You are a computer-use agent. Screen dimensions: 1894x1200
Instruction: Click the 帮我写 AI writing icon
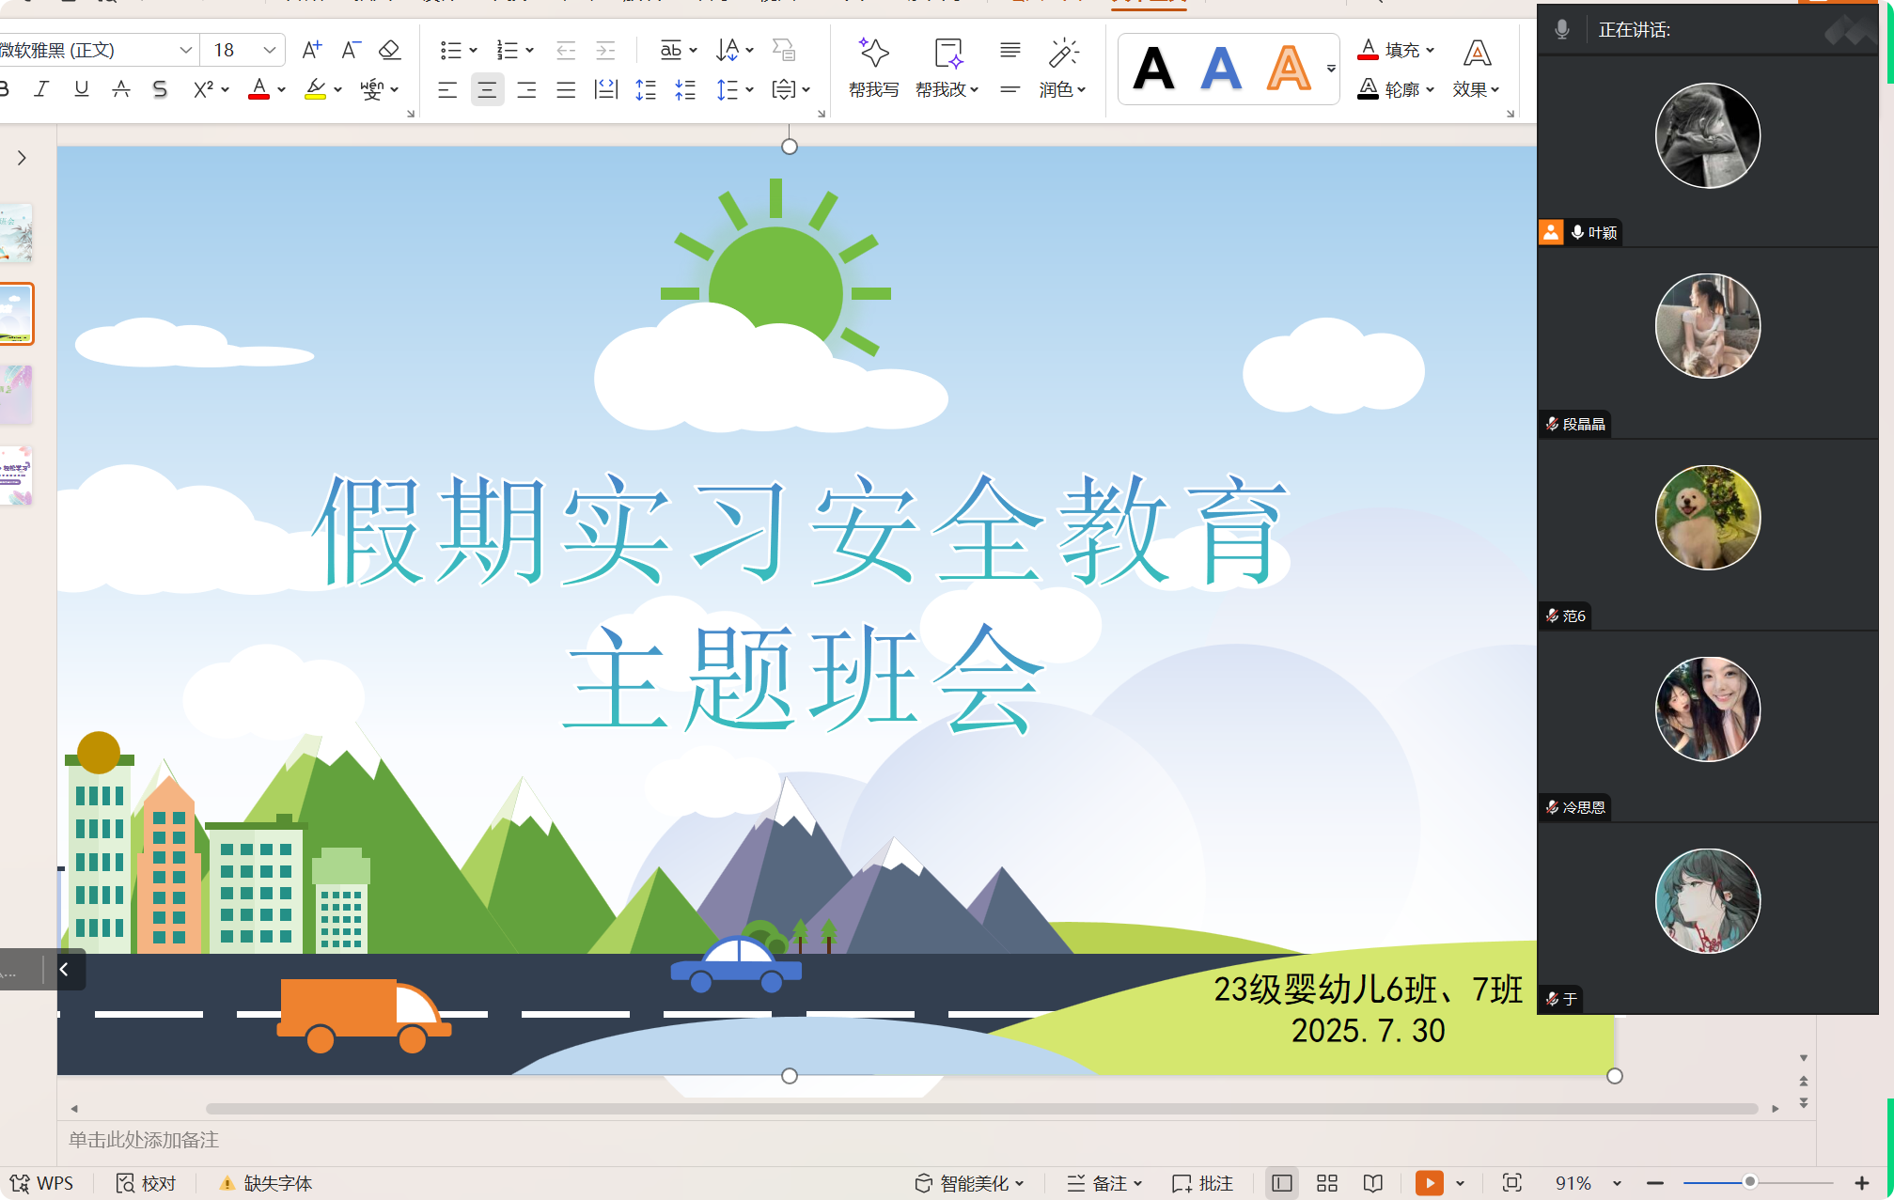pos(873,55)
